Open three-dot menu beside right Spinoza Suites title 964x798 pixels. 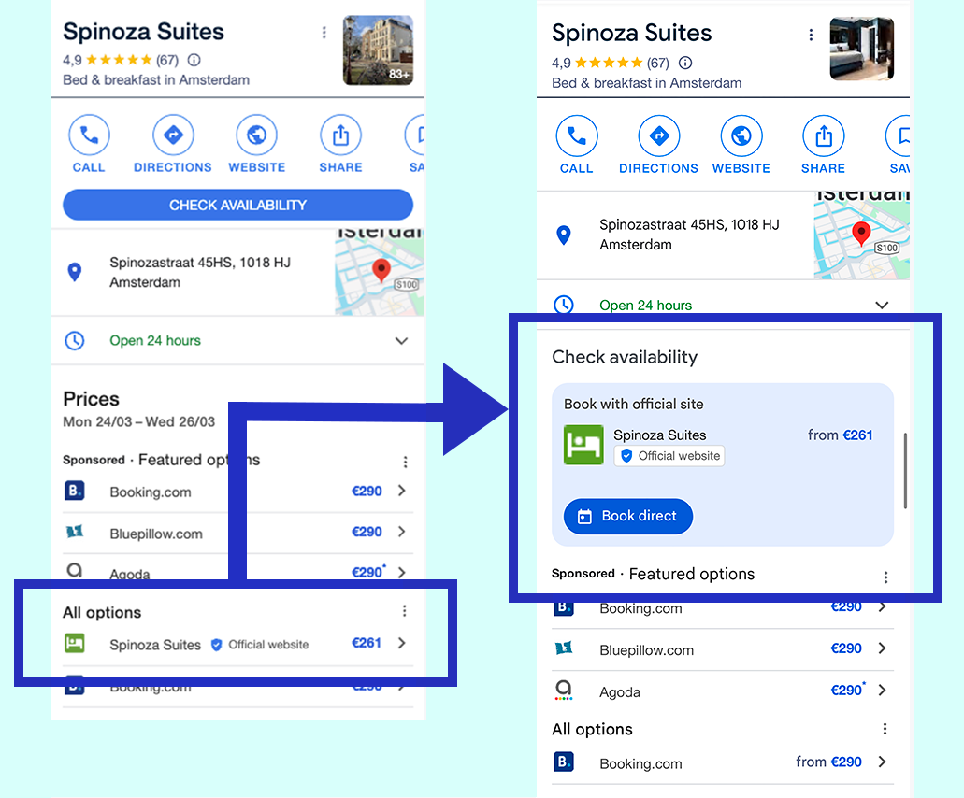tap(811, 35)
